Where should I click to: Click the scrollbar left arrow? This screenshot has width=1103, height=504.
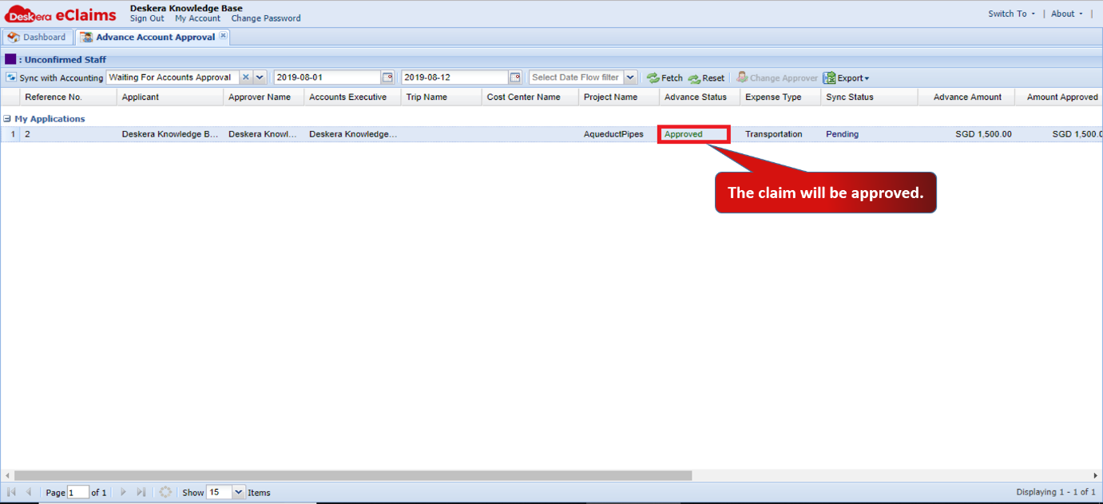pos(7,475)
